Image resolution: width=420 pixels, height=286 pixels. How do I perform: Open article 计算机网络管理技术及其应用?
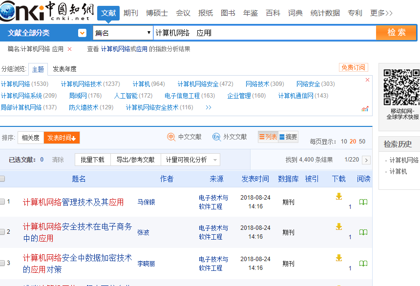click(73, 202)
